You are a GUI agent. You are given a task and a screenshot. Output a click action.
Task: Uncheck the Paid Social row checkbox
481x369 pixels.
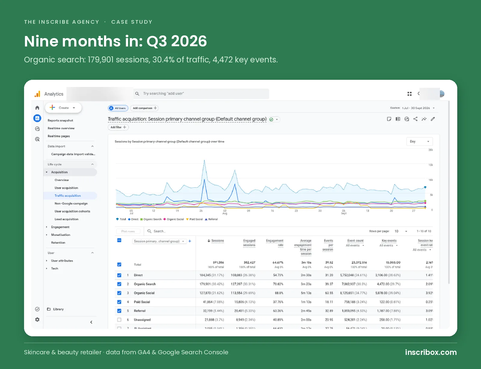click(x=119, y=302)
